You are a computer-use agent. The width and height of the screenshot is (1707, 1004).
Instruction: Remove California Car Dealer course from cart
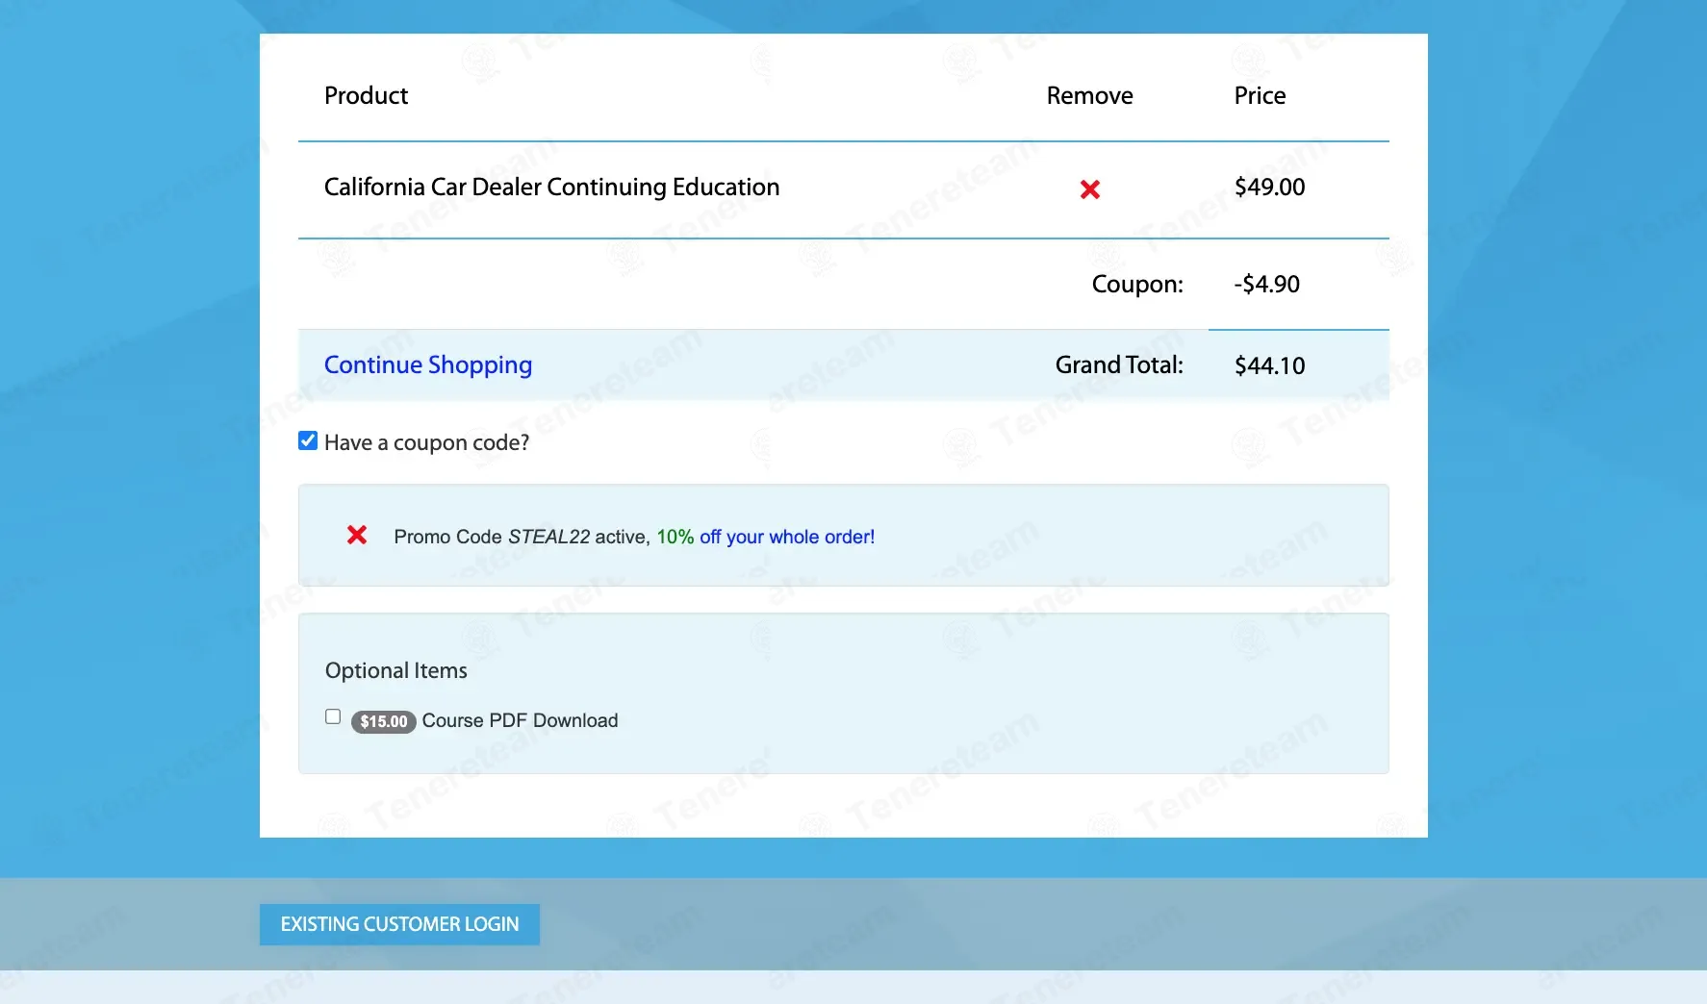[1089, 189]
